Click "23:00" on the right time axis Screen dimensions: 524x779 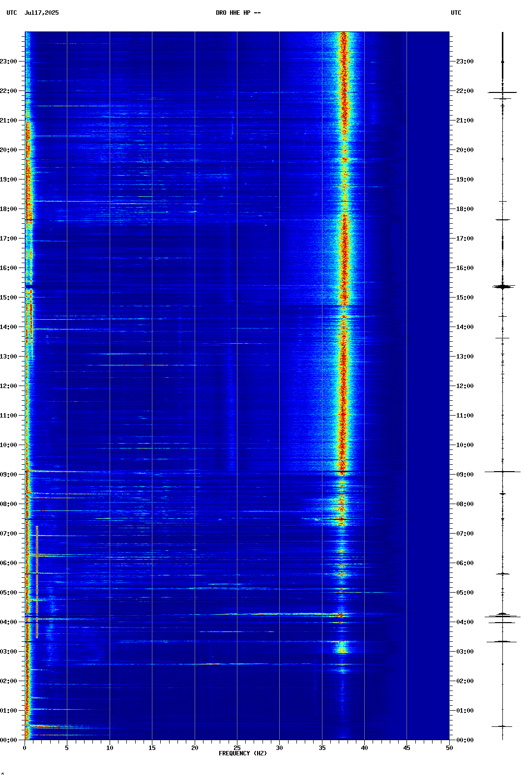(465, 61)
